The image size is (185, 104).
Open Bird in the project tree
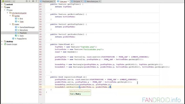(x=21, y=18)
